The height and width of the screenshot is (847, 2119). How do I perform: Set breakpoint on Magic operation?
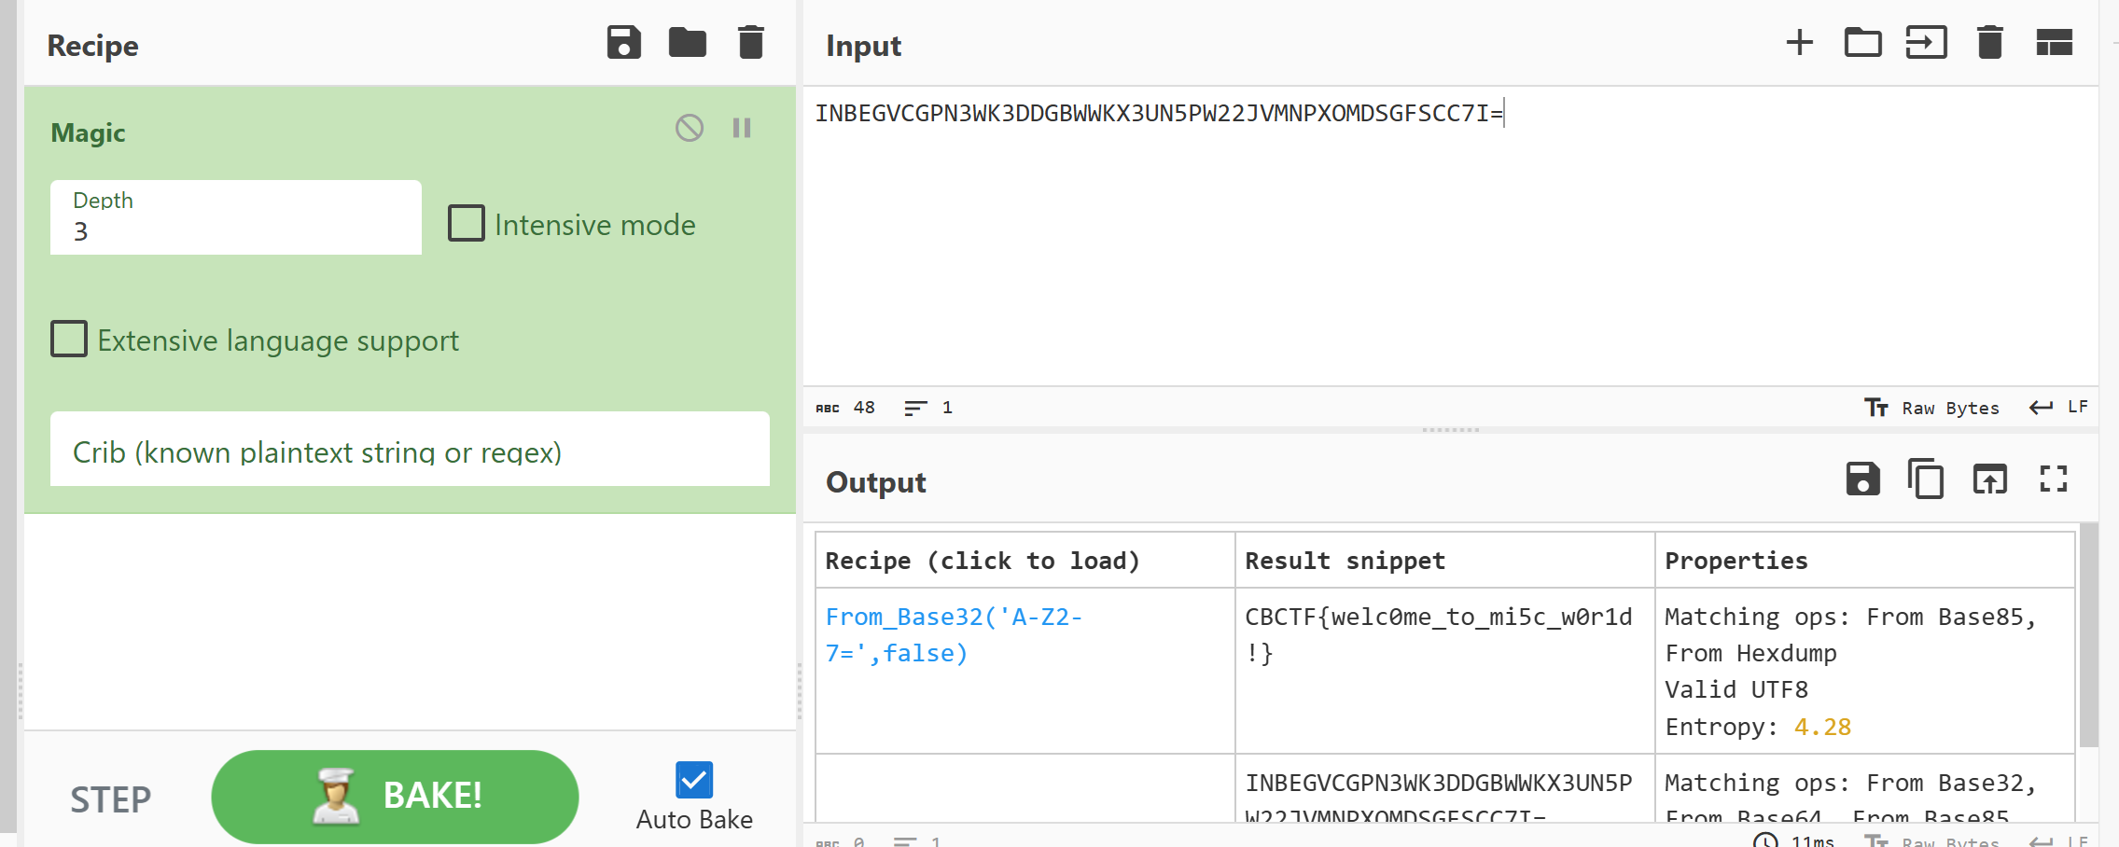click(742, 128)
